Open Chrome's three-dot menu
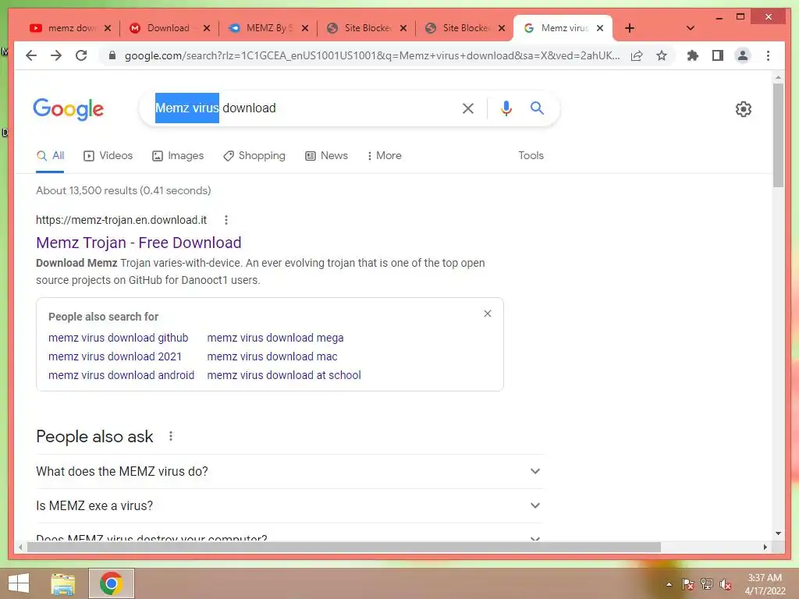The height and width of the screenshot is (599, 799). click(768, 55)
